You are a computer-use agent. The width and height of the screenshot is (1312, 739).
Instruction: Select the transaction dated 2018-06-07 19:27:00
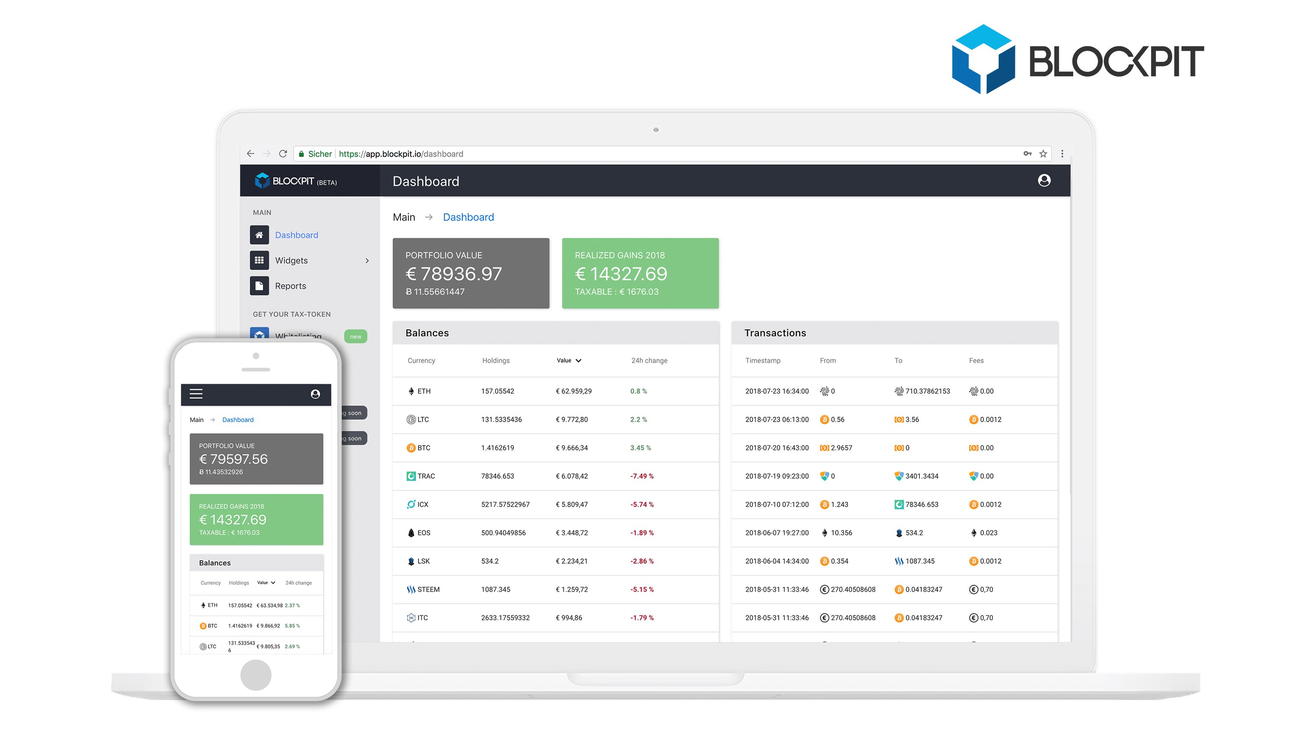coord(894,533)
